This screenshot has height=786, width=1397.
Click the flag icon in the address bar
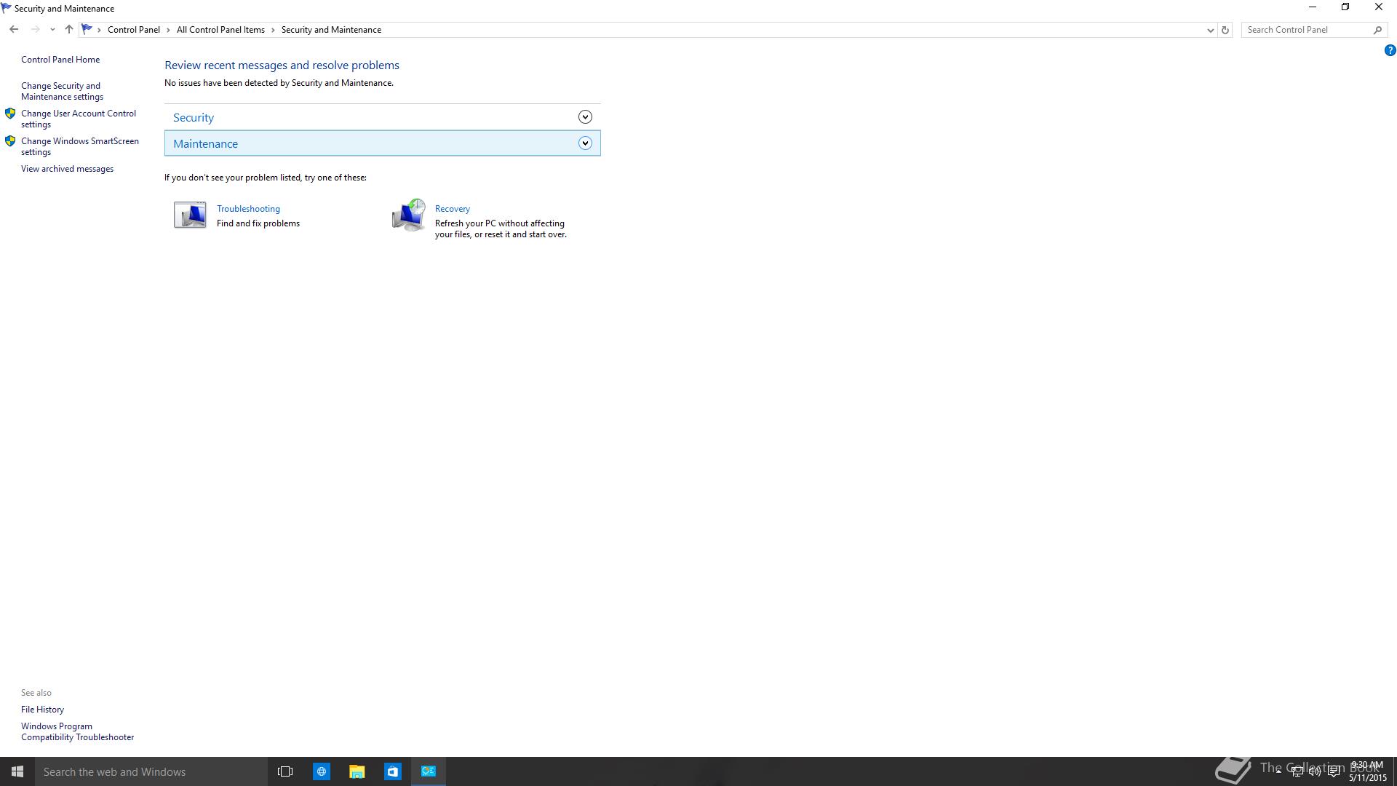pyautogui.click(x=87, y=30)
